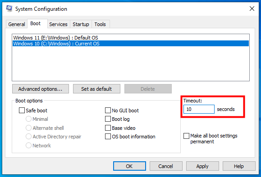This screenshot has height=177, width=261.
Task: Select the Boot tab
Action: tap(37, 23)
